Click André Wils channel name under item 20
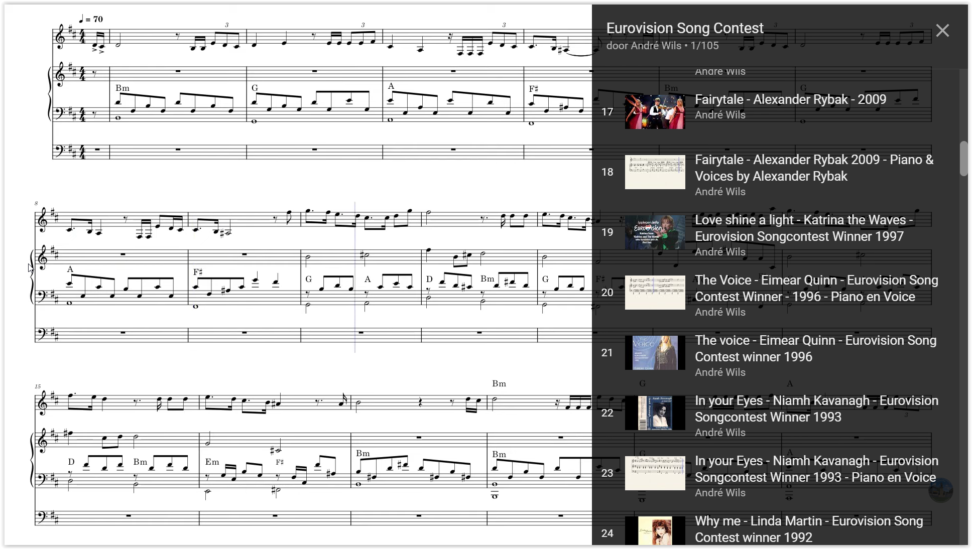The height and width of the screenshot is (549, 972). pyautogui.click(x=720, y=312)
